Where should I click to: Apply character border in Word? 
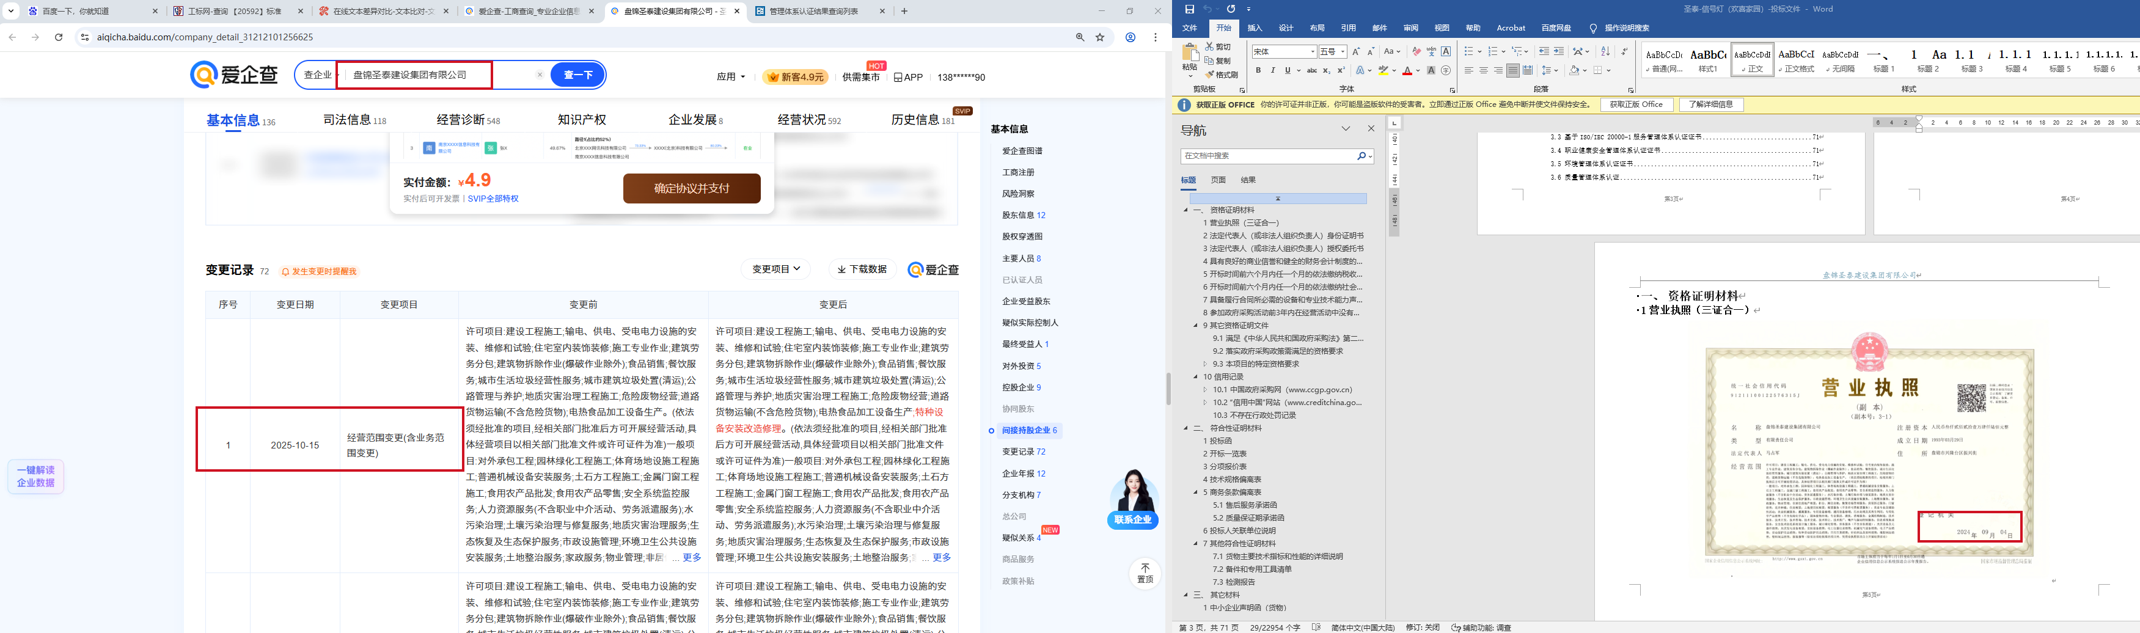click(x=1446, y=51)
